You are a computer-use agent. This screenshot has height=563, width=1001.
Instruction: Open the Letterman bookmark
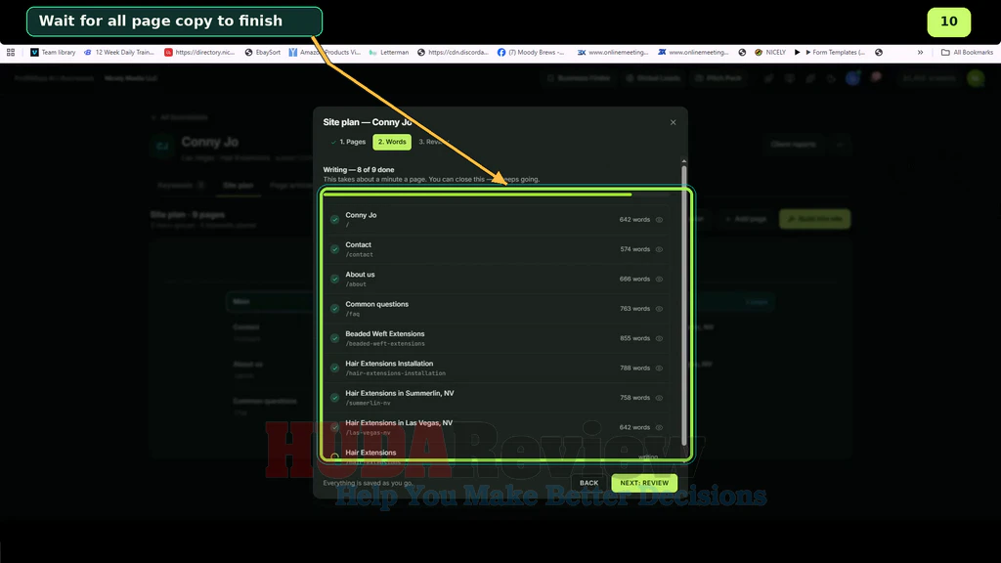(x=389, y=53)
